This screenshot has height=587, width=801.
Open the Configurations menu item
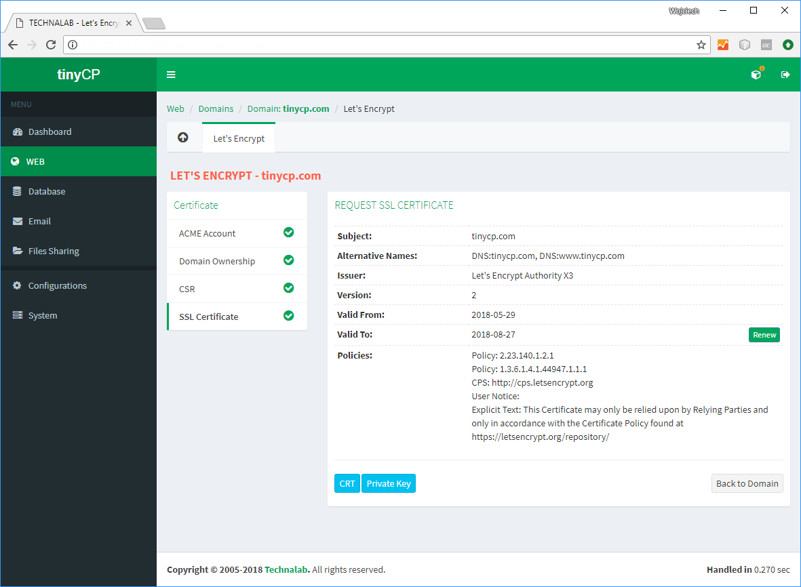(79, 285)
